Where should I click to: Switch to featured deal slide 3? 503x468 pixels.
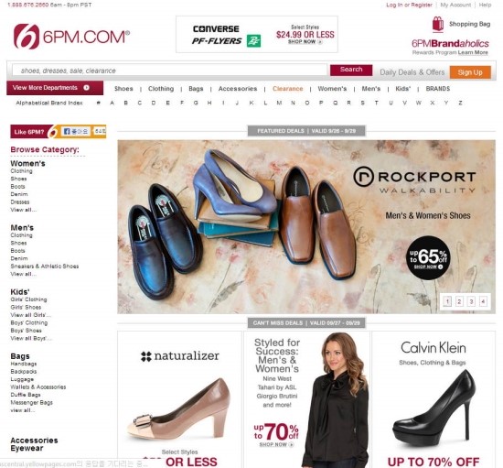tap(471, 301)
